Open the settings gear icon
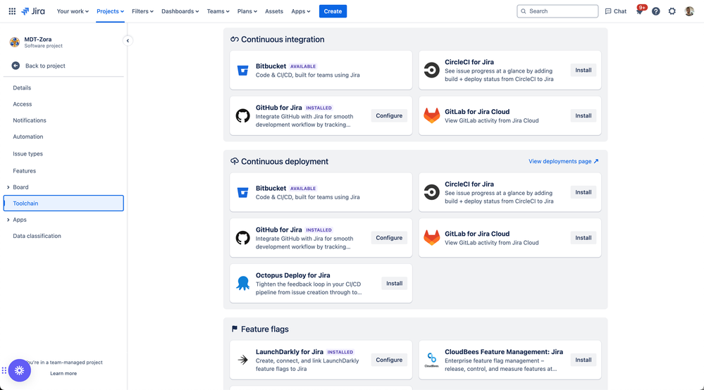The image size is (704, 390). point(672,11)
